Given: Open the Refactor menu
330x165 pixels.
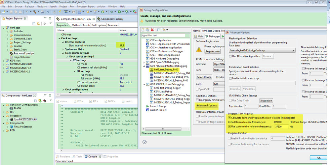Looking at the screenshot, I should 29,7.
